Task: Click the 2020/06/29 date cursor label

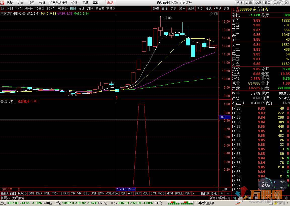Action: coord(126,189)
